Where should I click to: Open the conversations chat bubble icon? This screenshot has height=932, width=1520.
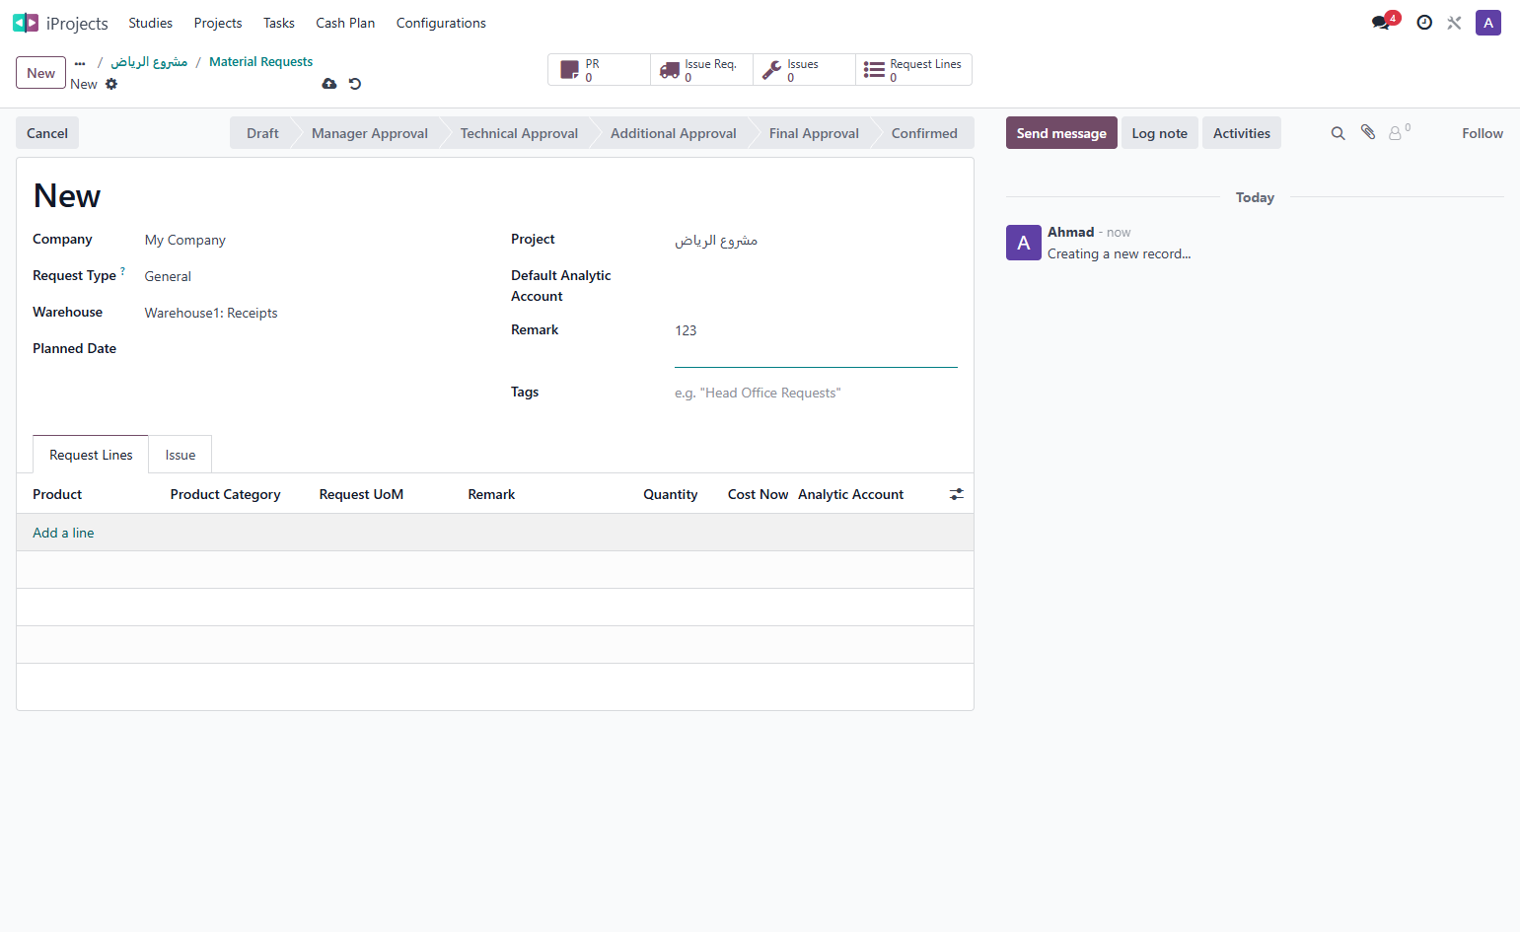(x=1381, y=23)
